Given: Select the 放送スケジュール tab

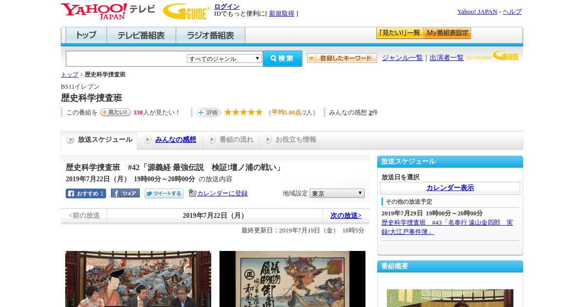Looking at the screenshot, I should [99, 140].
